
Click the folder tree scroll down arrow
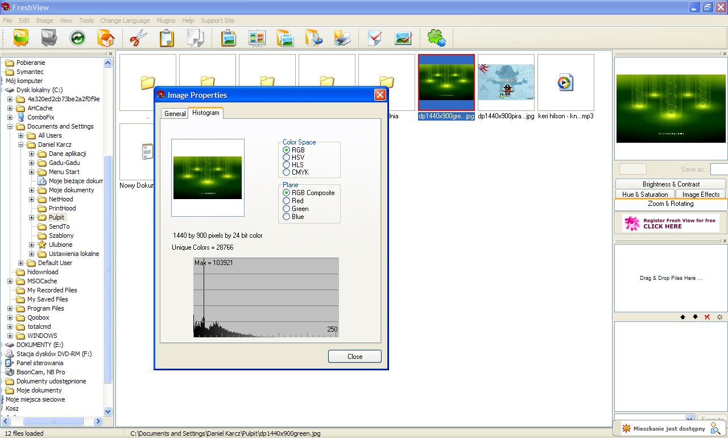(108, 411)
